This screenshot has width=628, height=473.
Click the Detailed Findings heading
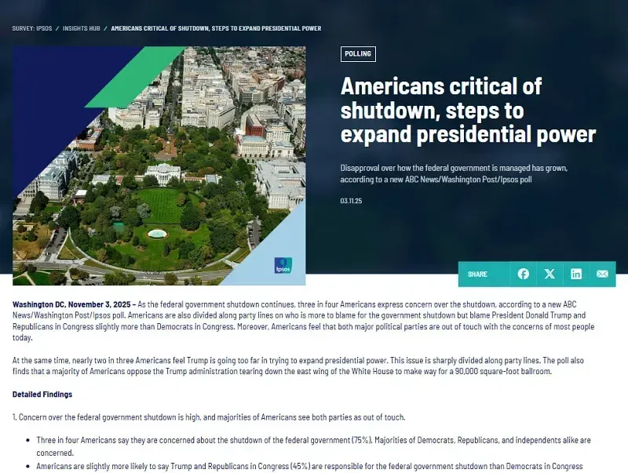[x=42, y=394]
